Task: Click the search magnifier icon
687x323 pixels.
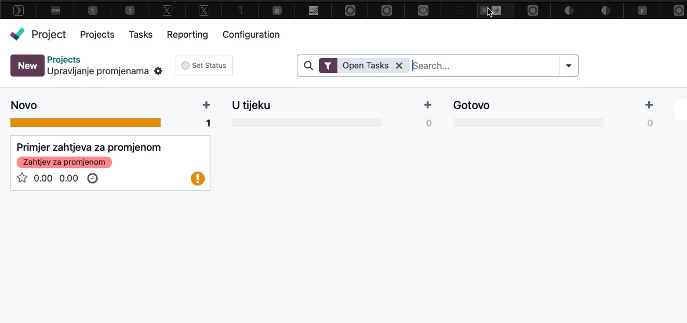Action: 308,66
